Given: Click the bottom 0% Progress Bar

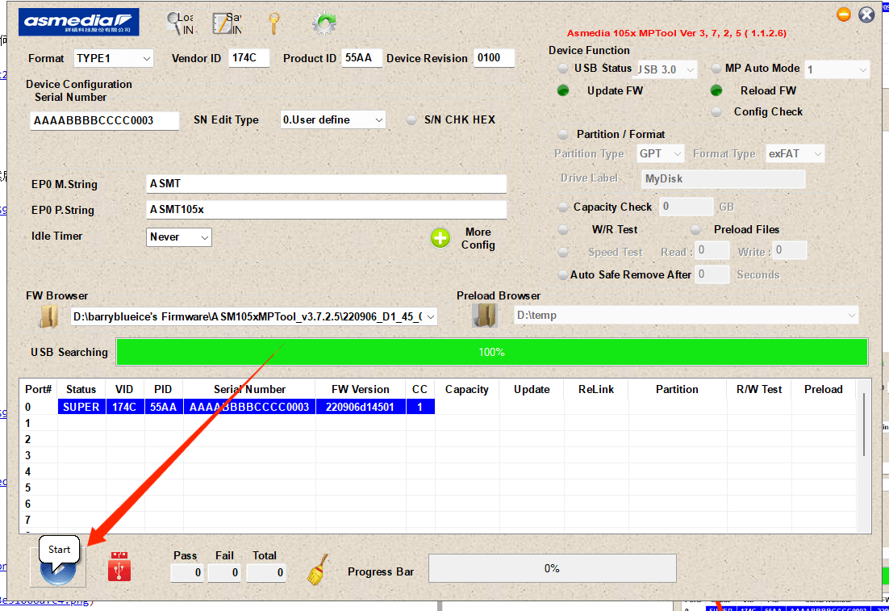Looking at the screenshot, I should click(553, 568).
